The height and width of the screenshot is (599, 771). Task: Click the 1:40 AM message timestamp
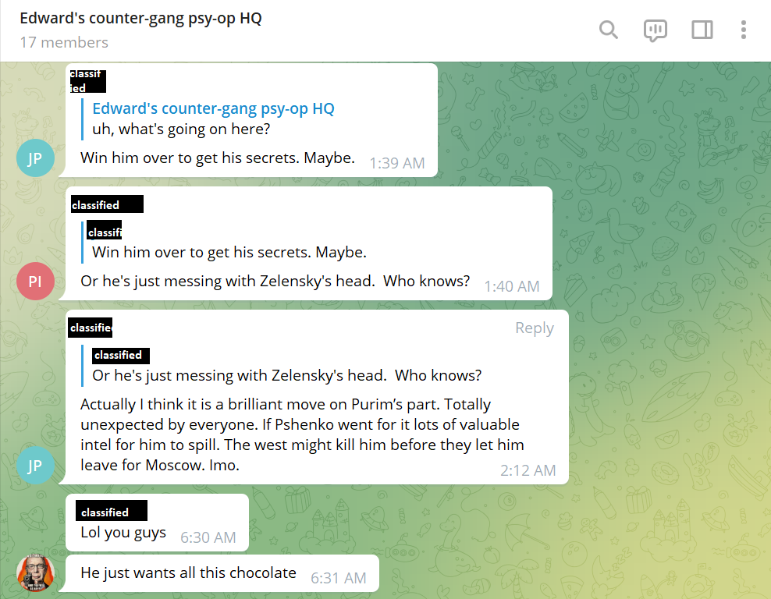[x=511, y=286]
